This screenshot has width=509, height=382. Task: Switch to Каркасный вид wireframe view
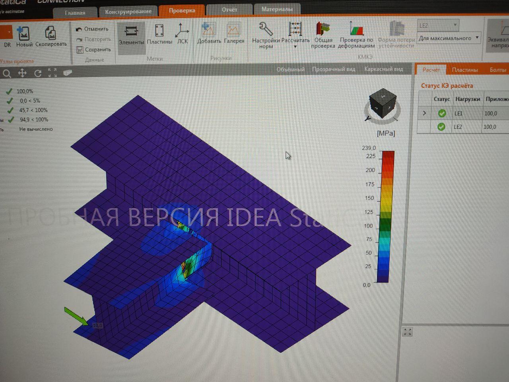(x=384, y=69)
